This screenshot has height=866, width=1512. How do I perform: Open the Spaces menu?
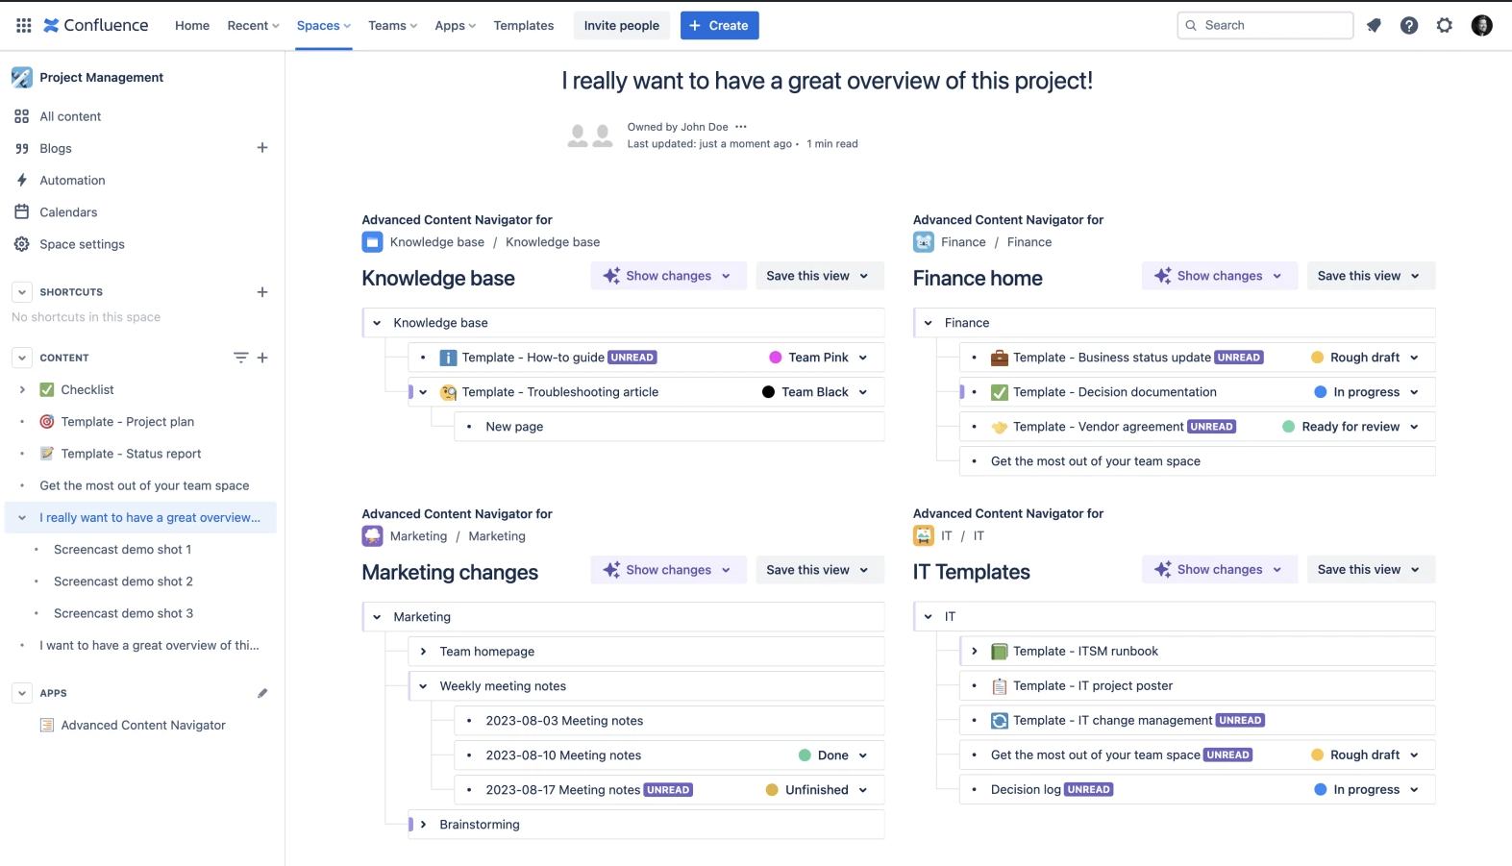(324, 26)
